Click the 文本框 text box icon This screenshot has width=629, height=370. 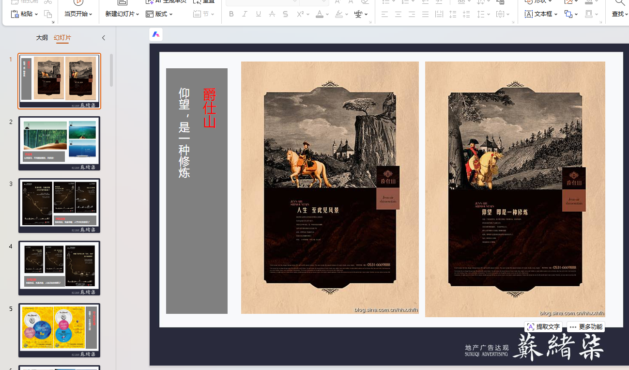529,14
